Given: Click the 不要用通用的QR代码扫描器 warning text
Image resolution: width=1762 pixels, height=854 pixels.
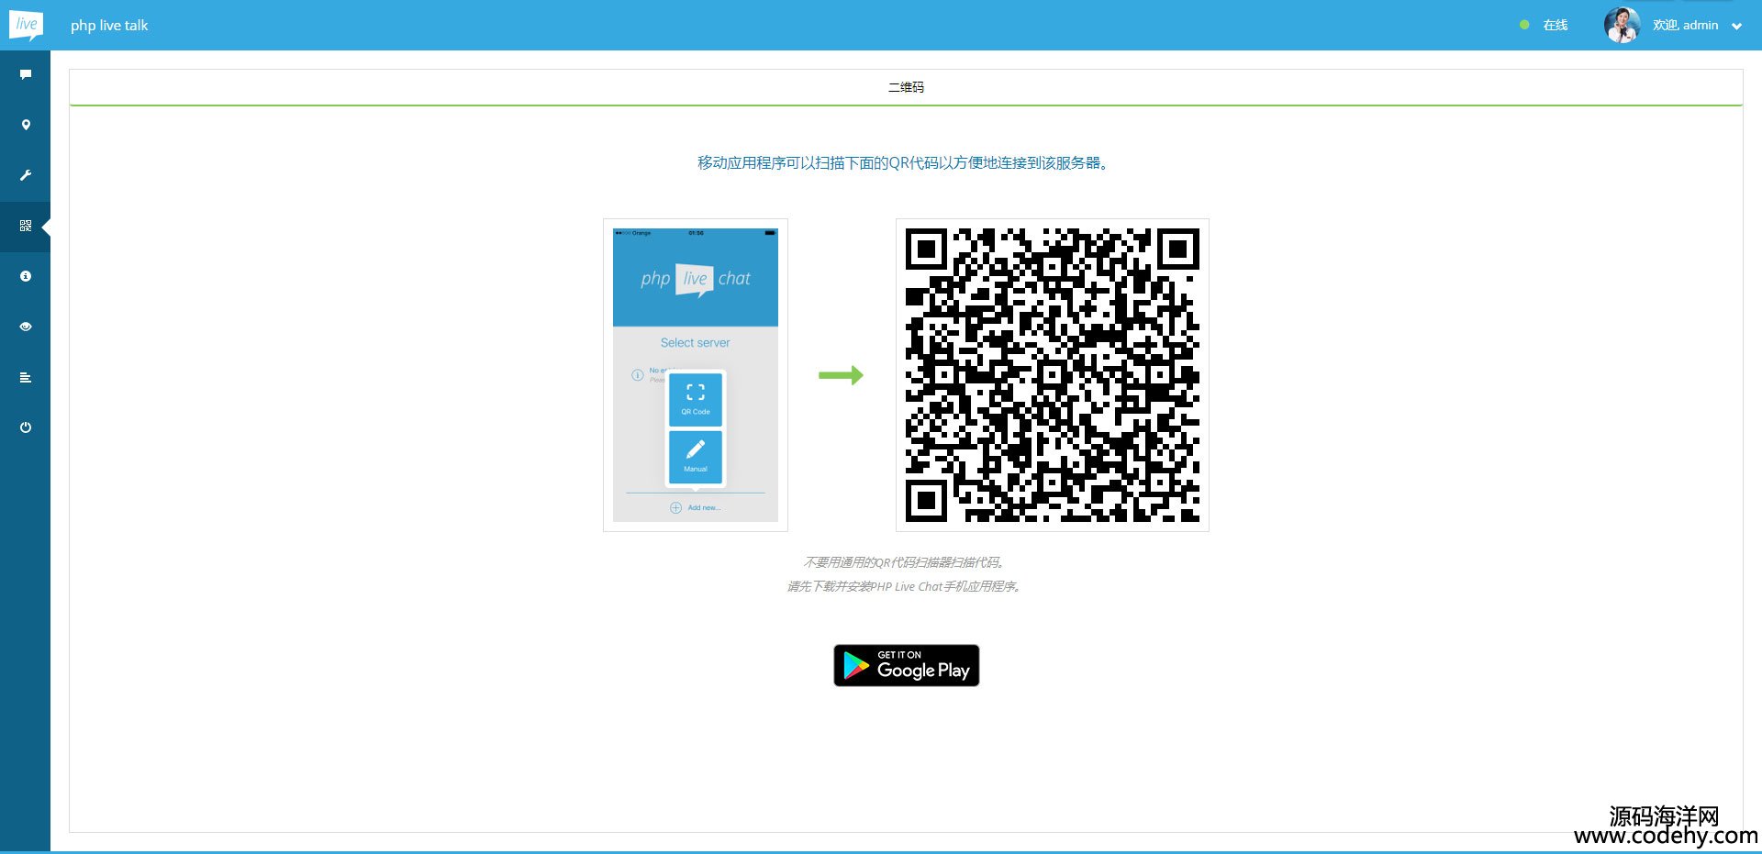Looking at the screenshot, I should [906, 562].
